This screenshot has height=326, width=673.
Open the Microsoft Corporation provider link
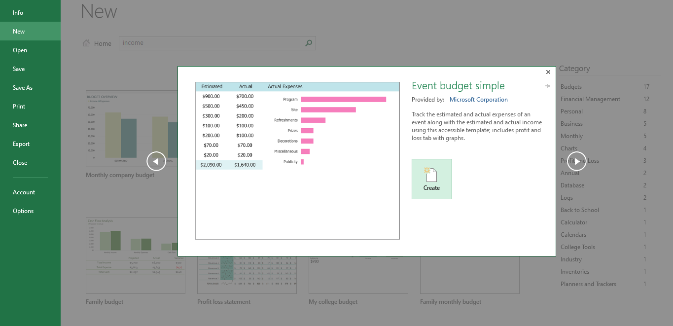478,100
